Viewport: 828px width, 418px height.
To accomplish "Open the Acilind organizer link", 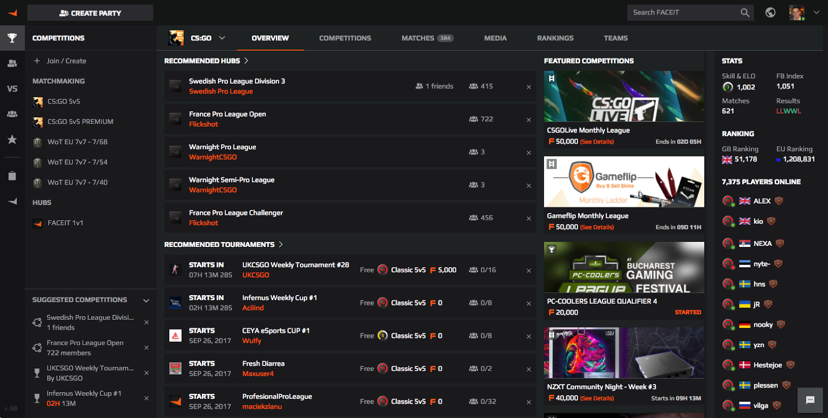I will 253,308.
